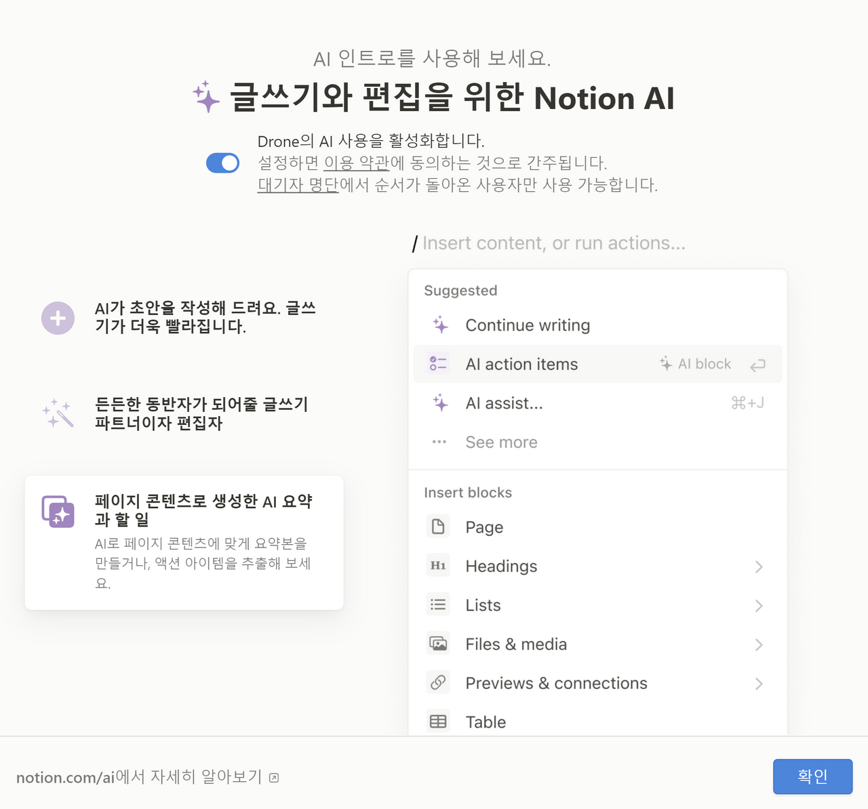Insert a Table block
This screenshot has width=868, height=809.
pyautogui.click(x=597, y=721)
